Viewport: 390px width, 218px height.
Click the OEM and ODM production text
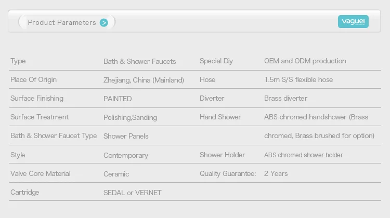(305, 61)
